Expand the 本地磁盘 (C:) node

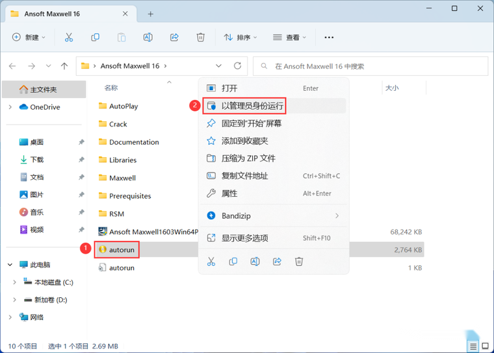14,282
